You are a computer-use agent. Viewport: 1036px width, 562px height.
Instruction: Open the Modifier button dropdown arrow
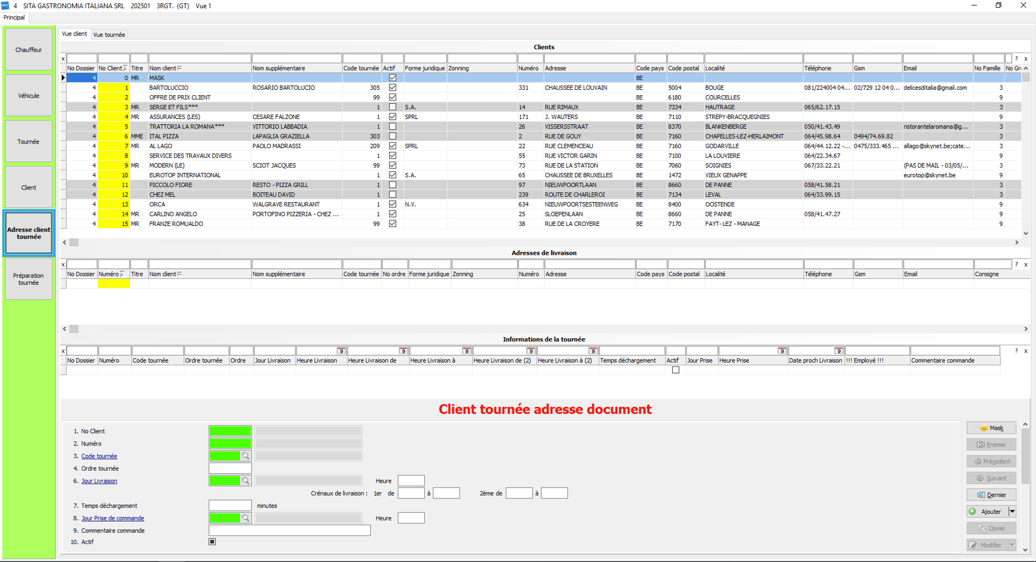[x=1012, y=545]
